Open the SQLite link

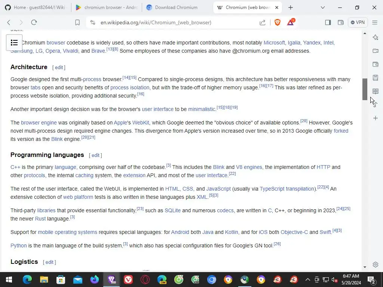pos(172,211)
